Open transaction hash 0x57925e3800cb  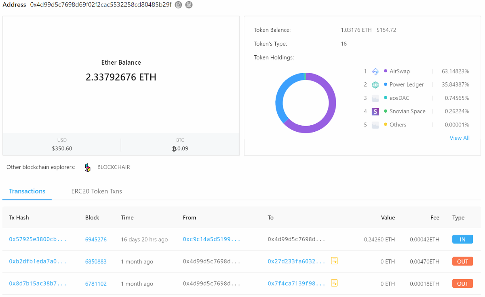click(x=38, y=239)
